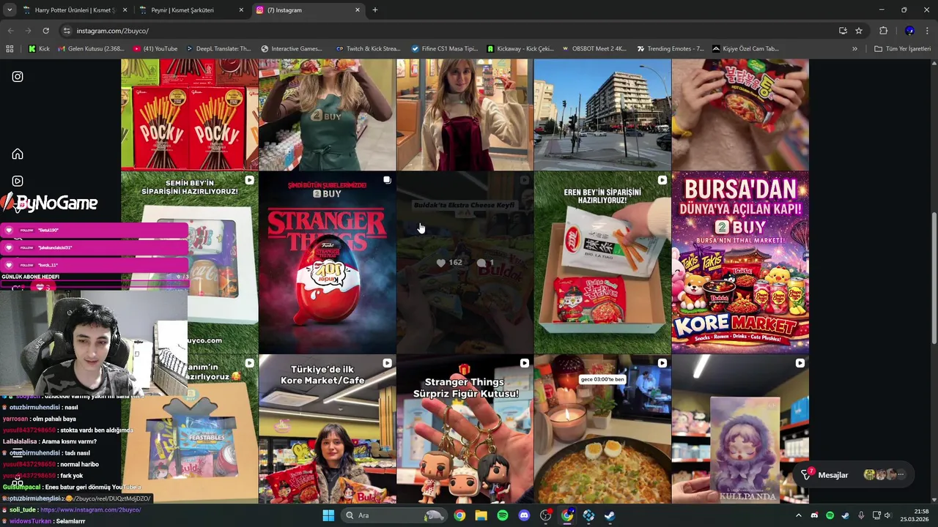The image size is (938, 527).
Task: Open the Interactive Games bookmark
Action: 292,49
